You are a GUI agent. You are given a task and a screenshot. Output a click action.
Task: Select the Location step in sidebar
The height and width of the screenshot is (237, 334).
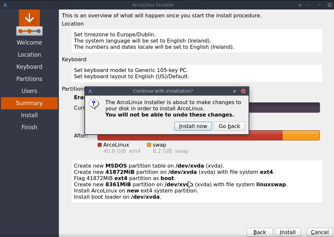pyautogui.click(x=29, y=55)
